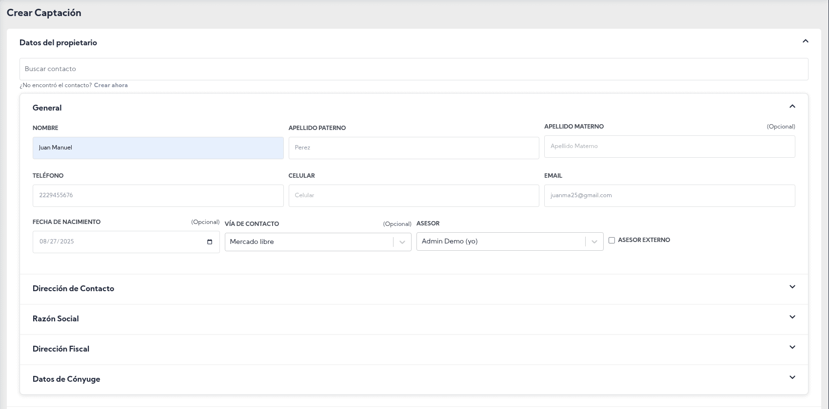Click the Email input field
The width and height of the screenshot is (829, 409).
669,196
